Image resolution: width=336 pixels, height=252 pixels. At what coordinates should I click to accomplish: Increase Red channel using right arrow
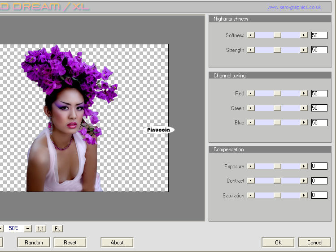(x=304, y=94)
